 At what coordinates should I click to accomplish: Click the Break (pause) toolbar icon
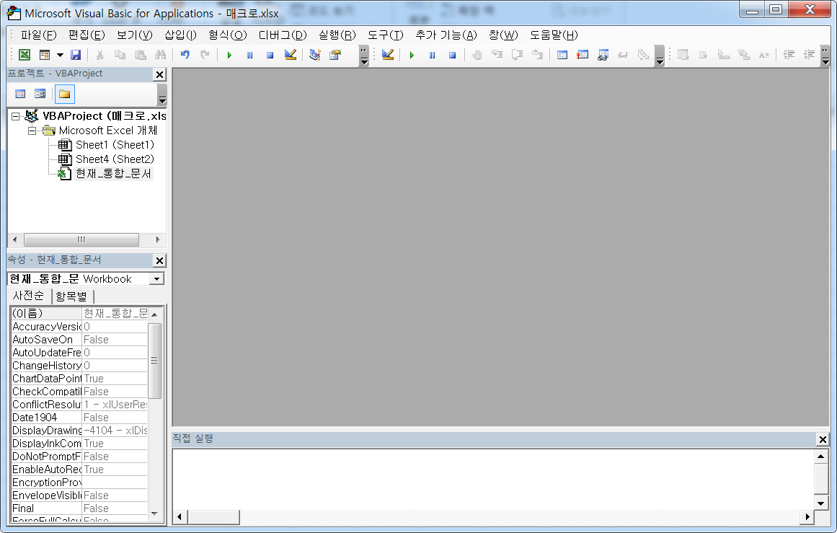point(249,54)
